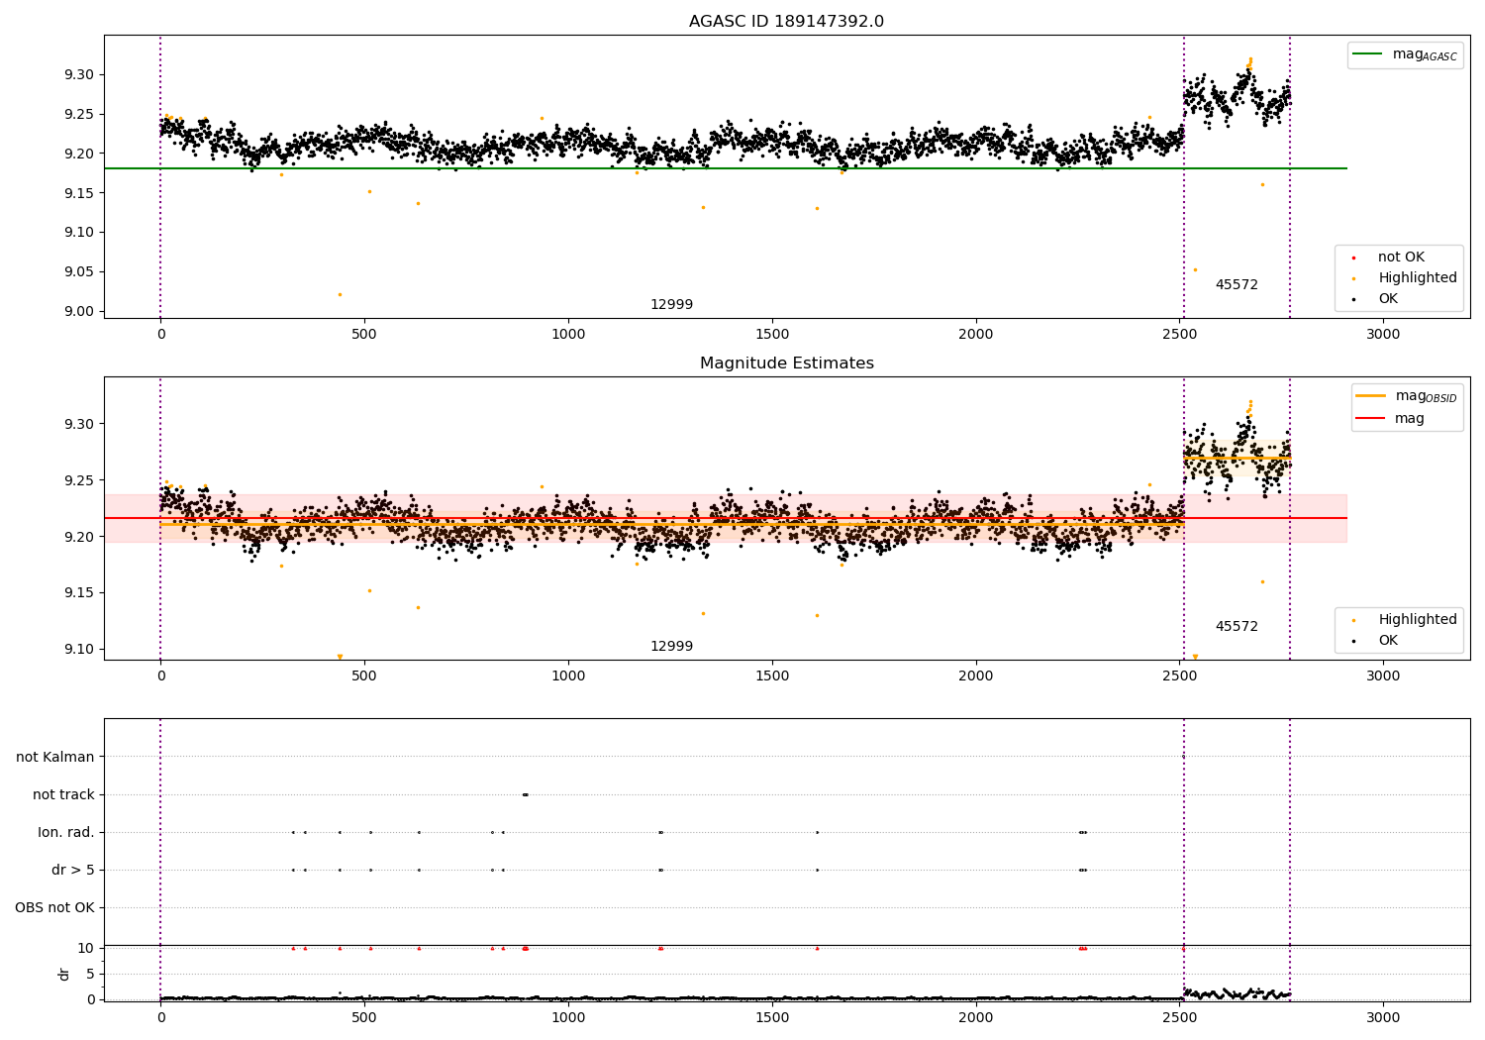Screen dimensions: 1485x1040
Task: Click the "12999" annotation in Magnitude Estimates plot
Action: pos(671,647)
